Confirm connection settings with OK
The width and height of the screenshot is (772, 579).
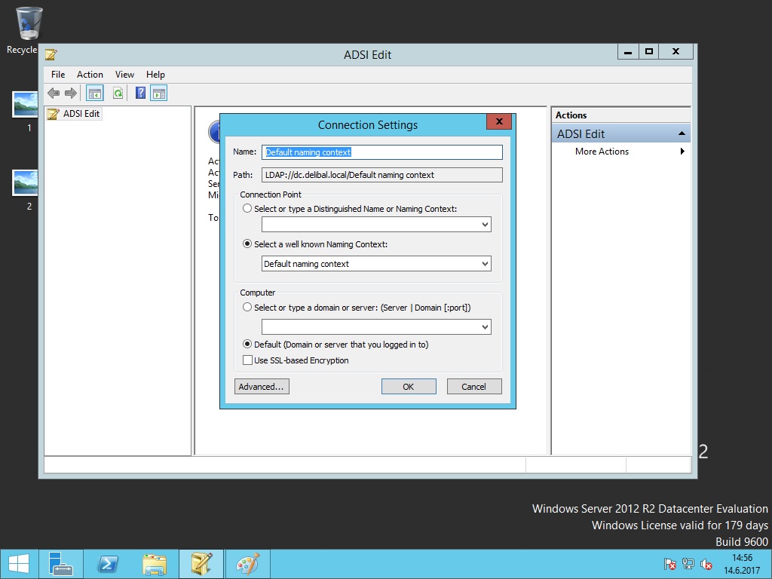click(x=408, y=387)
